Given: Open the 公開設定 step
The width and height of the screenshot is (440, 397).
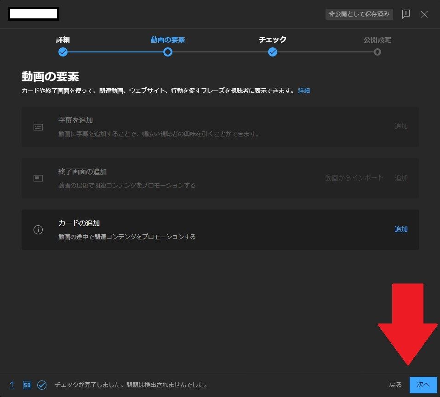Looking at the screenshot, I should coord(377,40).
